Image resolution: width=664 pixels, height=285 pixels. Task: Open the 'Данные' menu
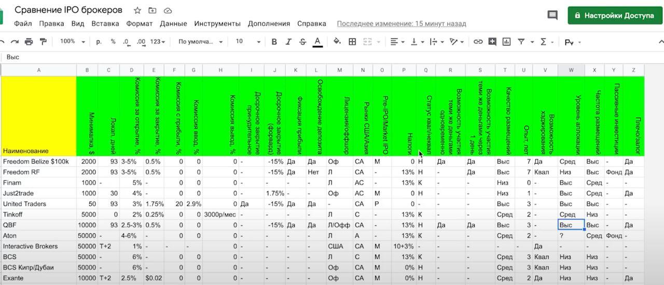[x=173, y=23]
